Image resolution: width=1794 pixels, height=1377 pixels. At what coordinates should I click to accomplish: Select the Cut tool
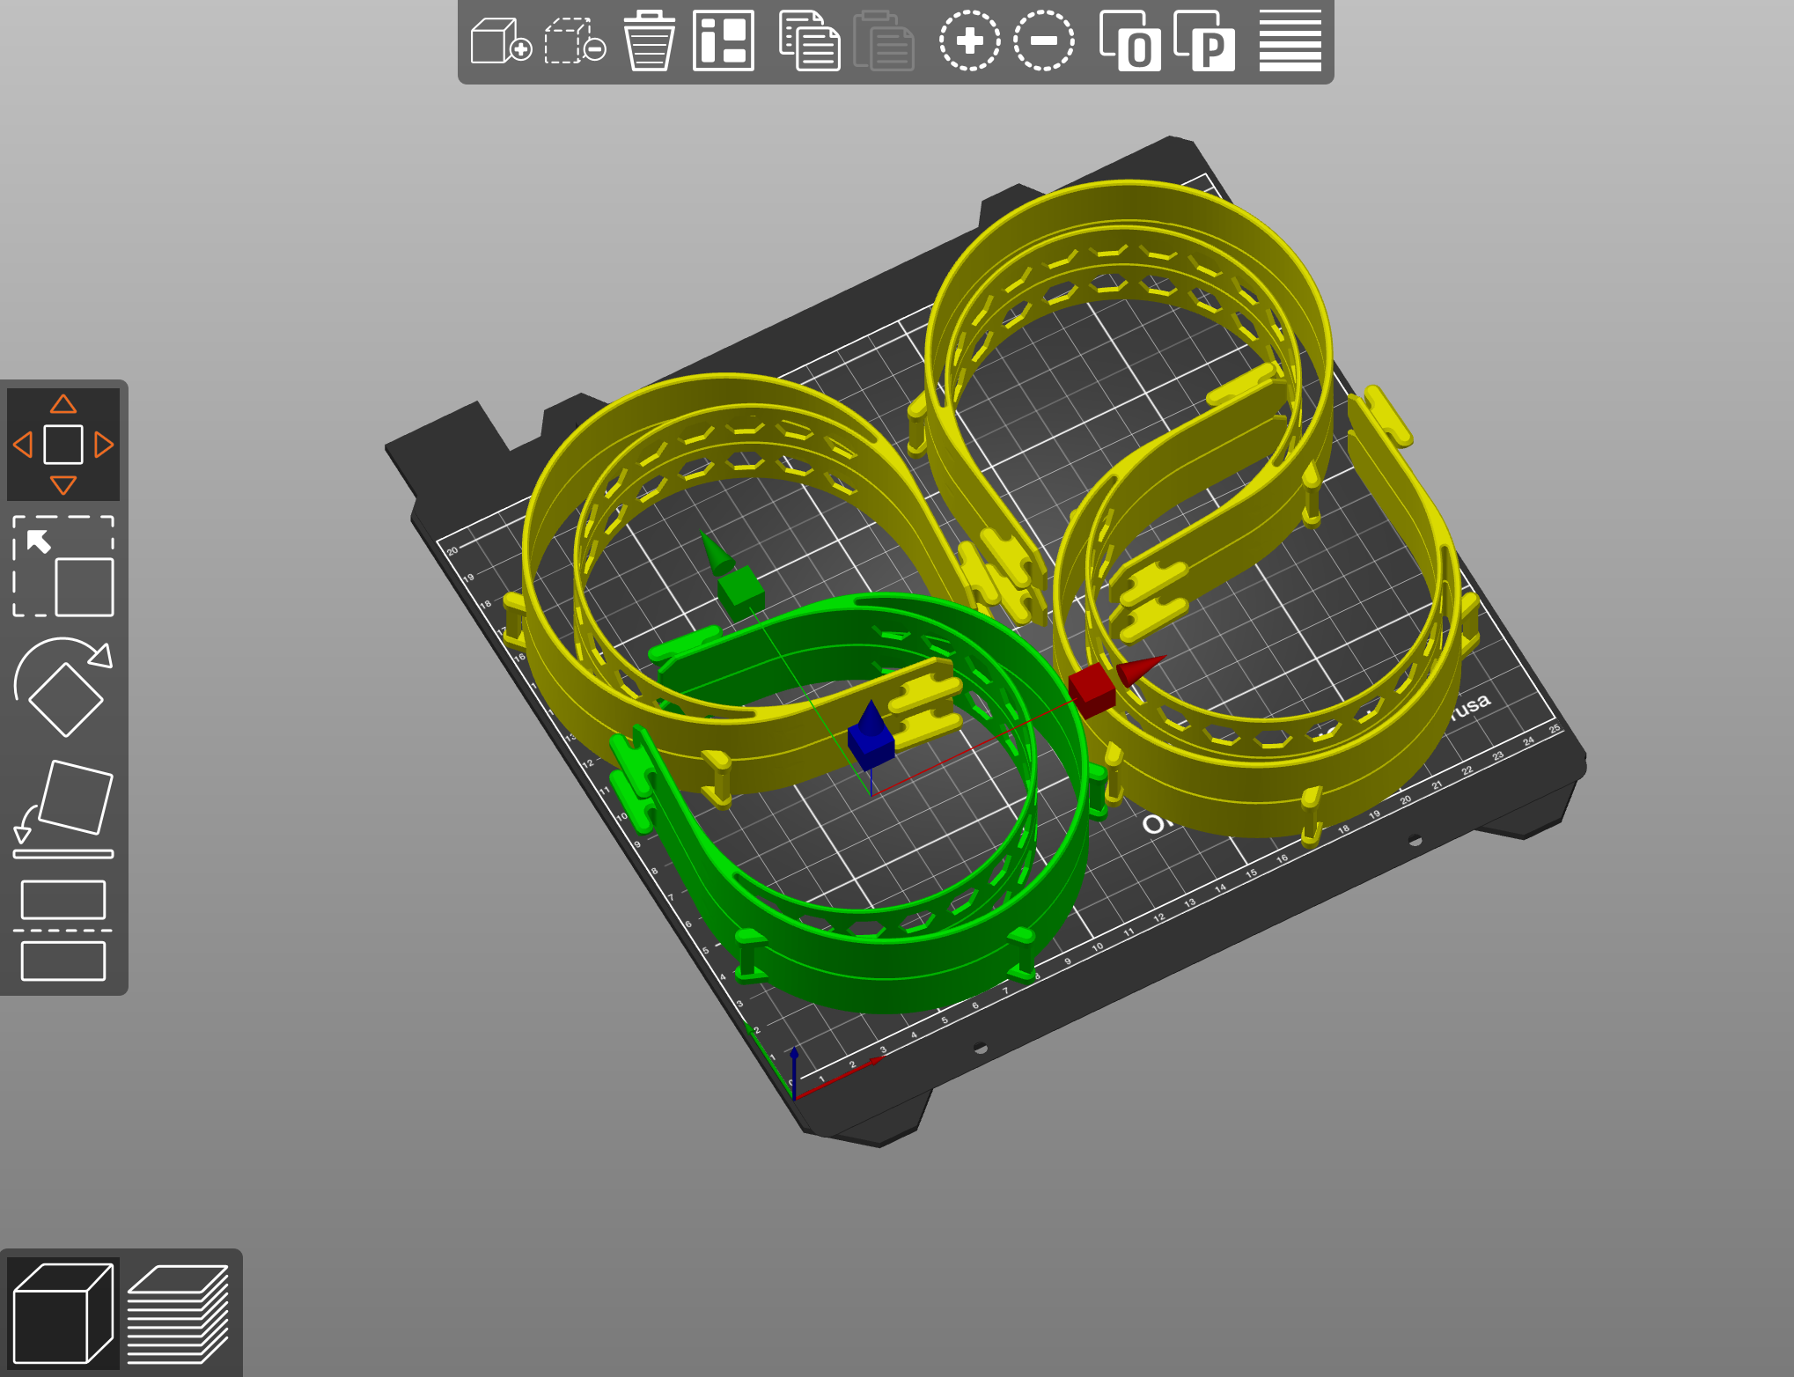point(63,930)
